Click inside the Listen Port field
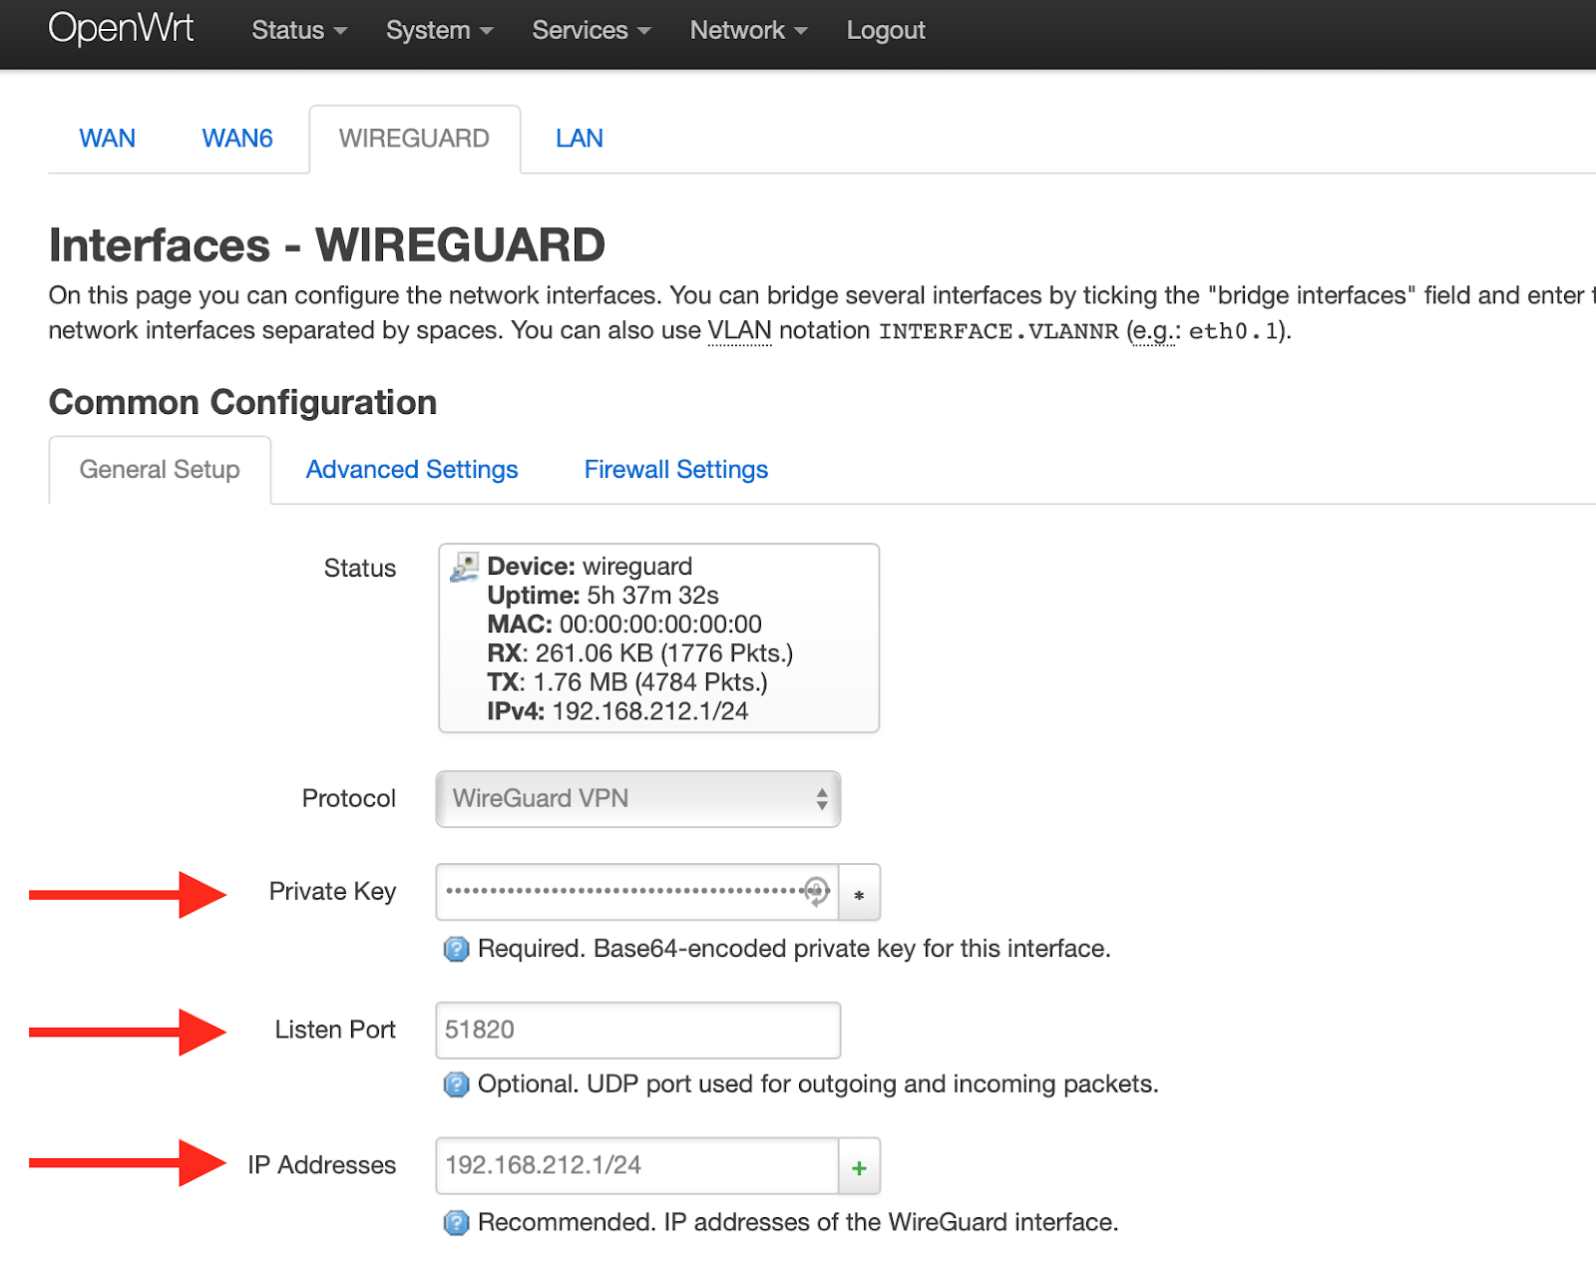 pos(637,1030)
